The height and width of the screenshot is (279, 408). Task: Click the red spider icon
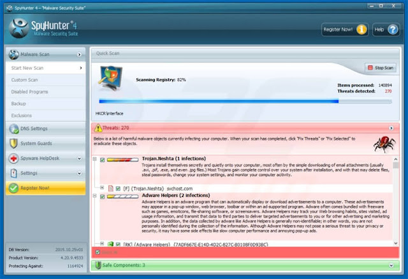click(384, 144)
